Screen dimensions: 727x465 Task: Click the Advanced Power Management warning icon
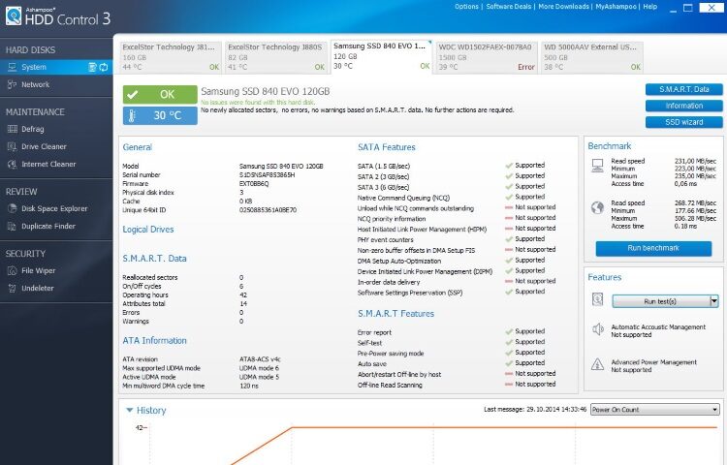(x=598, y=364)
